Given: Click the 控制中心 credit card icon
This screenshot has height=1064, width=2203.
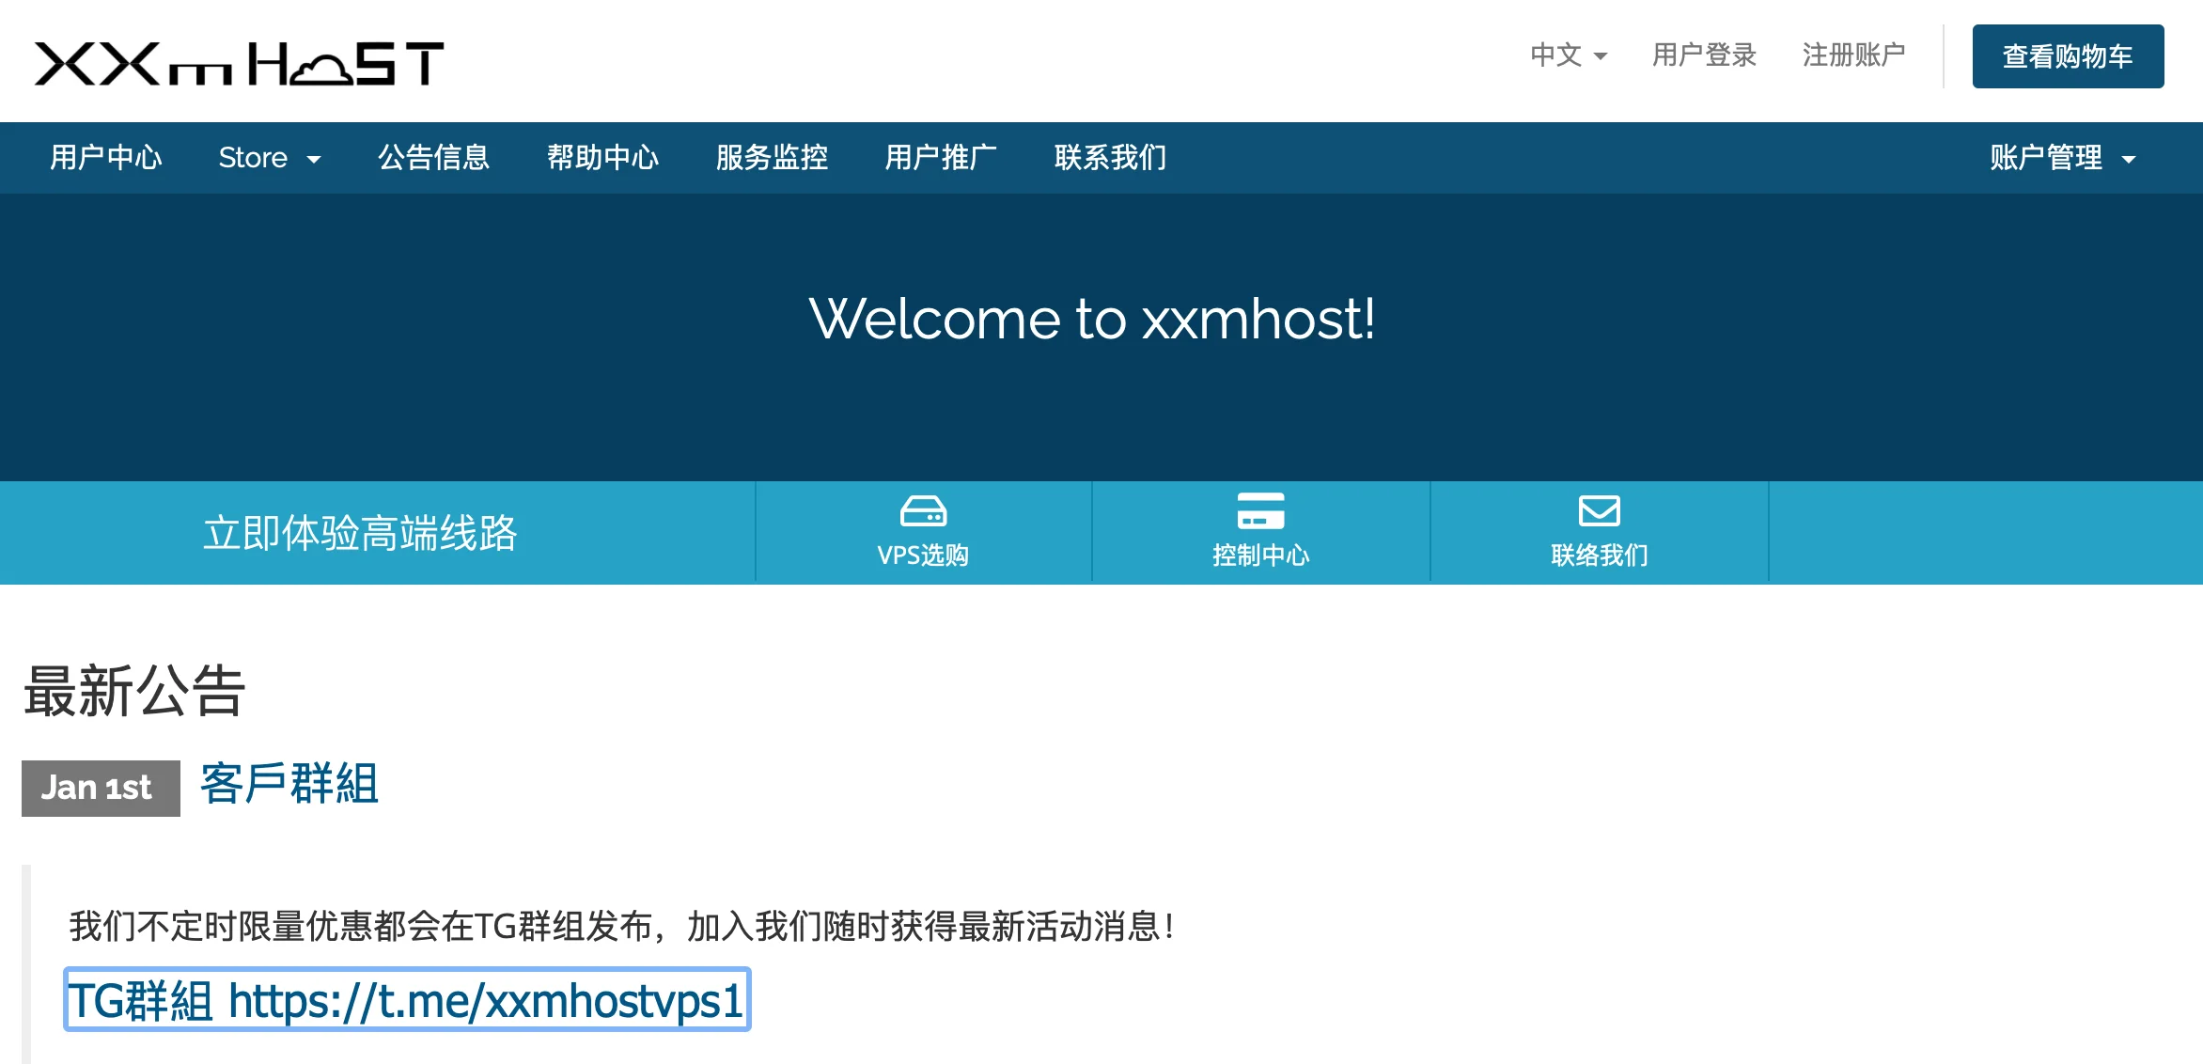Looking at the screenshot, I should click(x=1260, y=511).
